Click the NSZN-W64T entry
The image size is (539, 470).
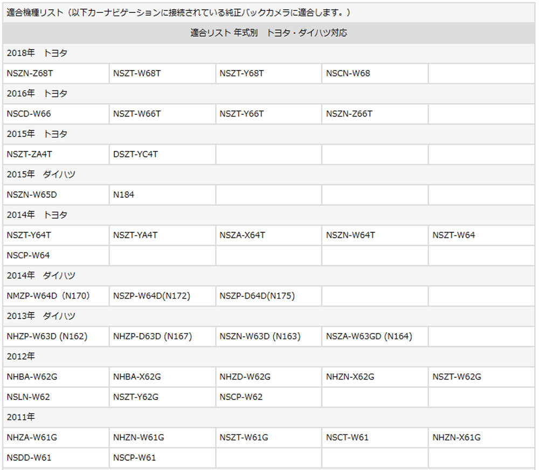375,235
